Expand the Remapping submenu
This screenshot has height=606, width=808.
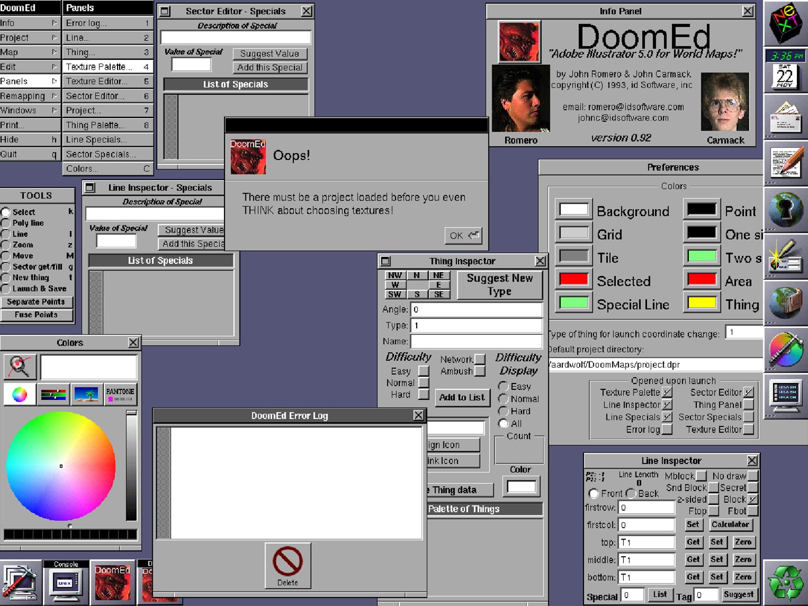click(x=30, y=96)
